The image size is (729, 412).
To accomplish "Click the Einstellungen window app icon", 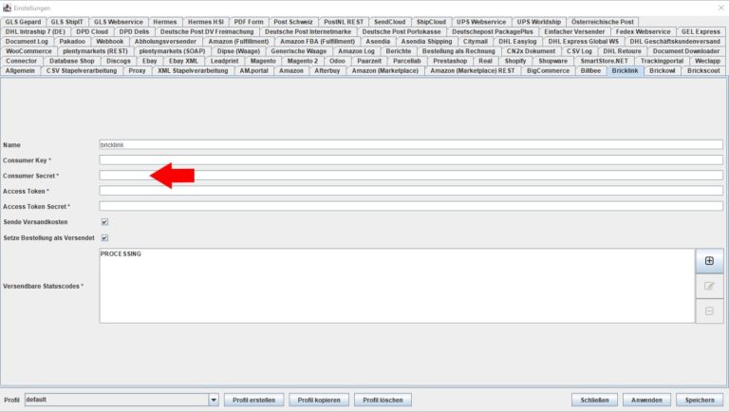I will 7,8.
